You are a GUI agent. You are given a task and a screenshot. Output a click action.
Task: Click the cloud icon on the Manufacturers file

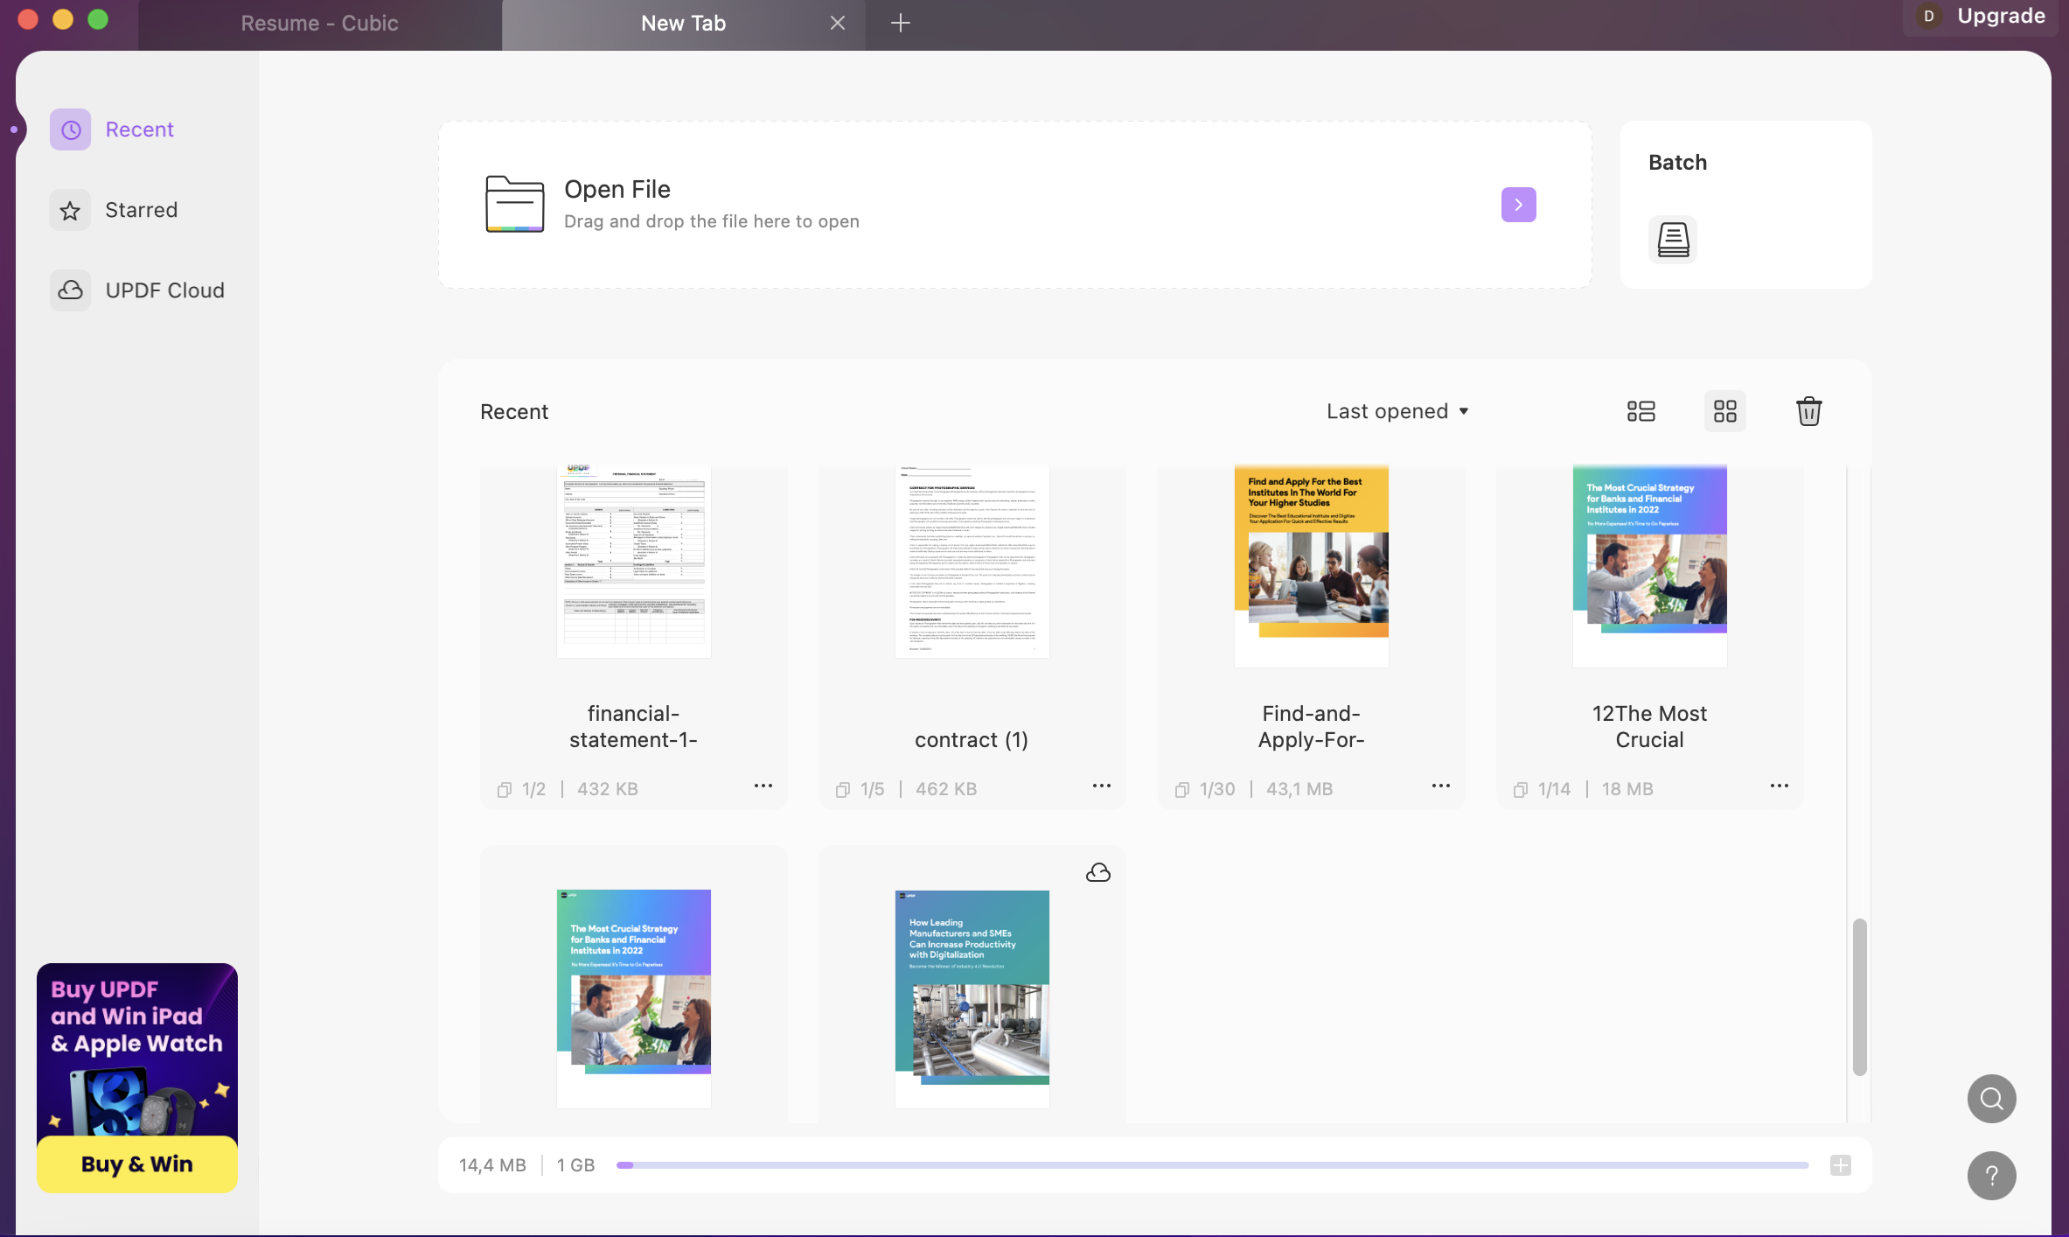[1097, 873]
